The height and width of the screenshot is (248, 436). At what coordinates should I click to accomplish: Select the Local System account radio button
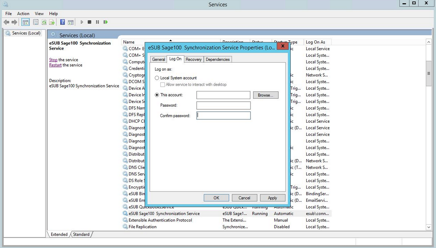(157, 78)
